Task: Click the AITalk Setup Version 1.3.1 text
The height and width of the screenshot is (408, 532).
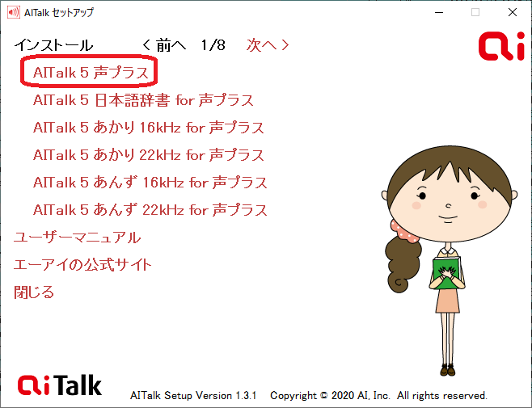Action: [x=193, y=395]
